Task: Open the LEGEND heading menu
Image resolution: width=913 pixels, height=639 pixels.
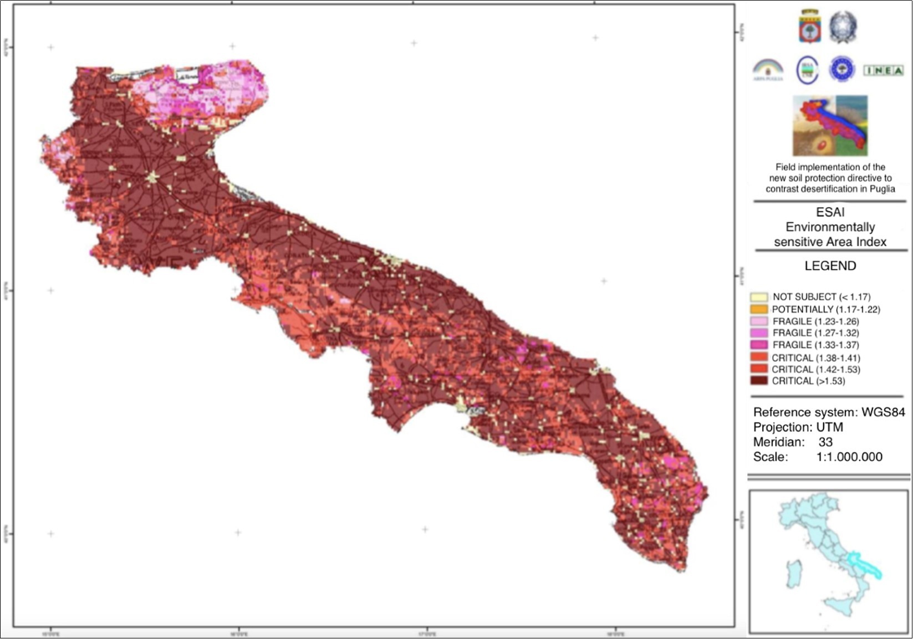Action: coord(831,266)
